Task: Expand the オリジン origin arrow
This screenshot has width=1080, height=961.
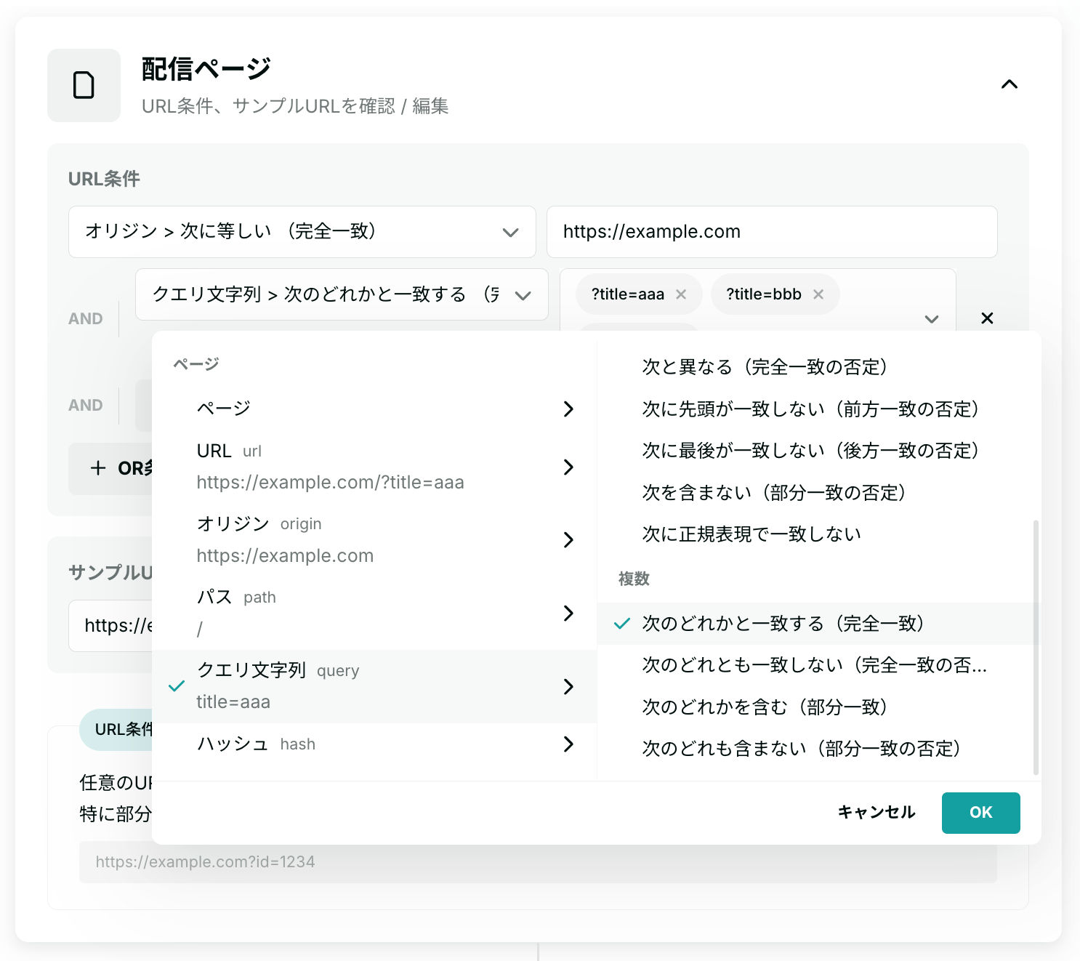Action: (x=568, y=539)
